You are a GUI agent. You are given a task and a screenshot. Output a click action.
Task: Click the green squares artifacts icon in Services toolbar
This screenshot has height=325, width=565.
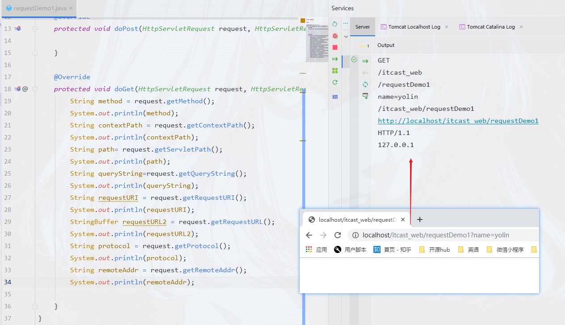(335, 71)
